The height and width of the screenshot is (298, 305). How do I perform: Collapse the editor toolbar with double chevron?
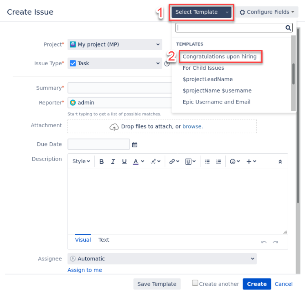[x=280, y=161]
